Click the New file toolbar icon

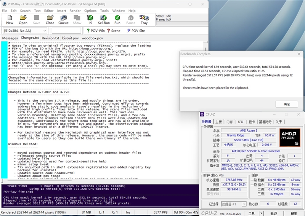point(9,19)
